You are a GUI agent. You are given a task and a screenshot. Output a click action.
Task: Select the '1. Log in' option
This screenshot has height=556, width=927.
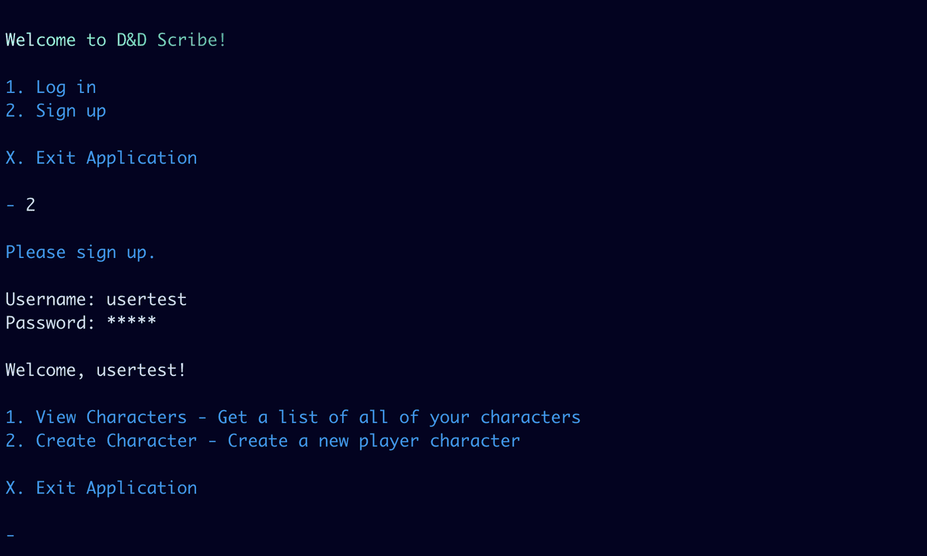pos(51,88)
